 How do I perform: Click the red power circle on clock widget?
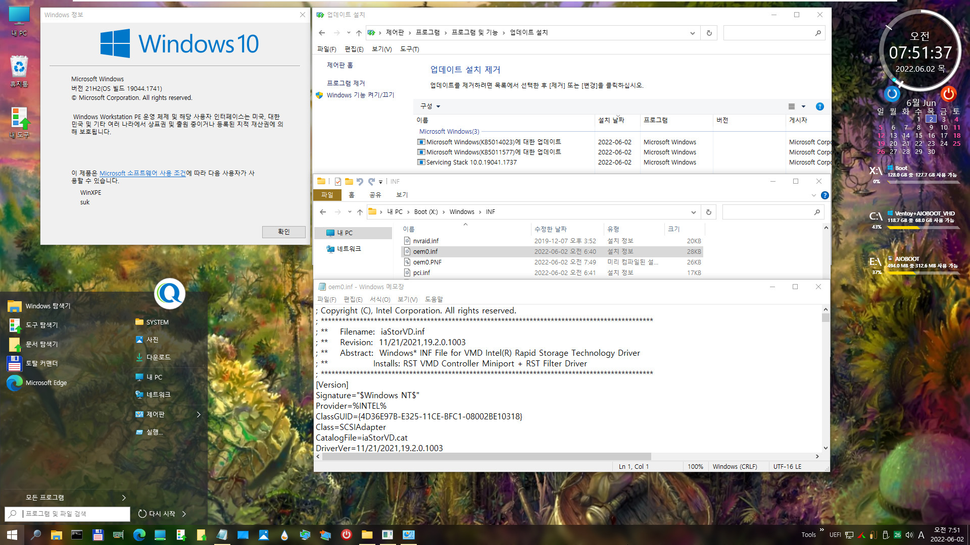pyautogui.click(x=948, y=93)
